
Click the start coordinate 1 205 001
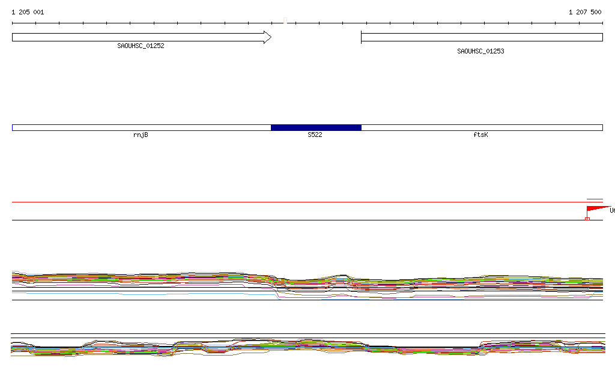[x=28, y=12]
